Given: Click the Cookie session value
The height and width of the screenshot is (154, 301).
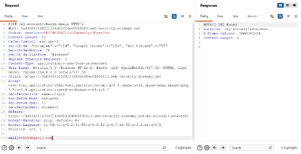Looking at the screenshot, I should 75,33.
